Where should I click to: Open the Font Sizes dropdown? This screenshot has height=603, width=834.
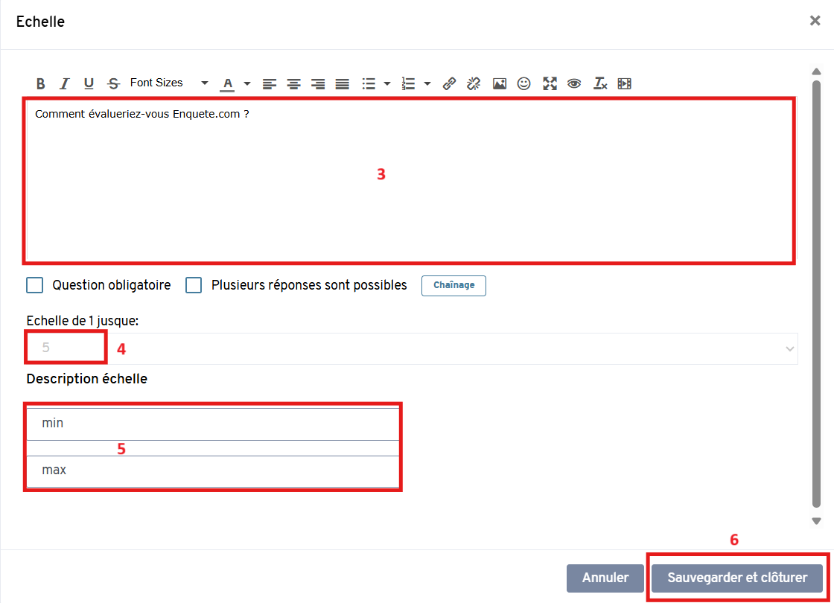click(x=168, y=83)
